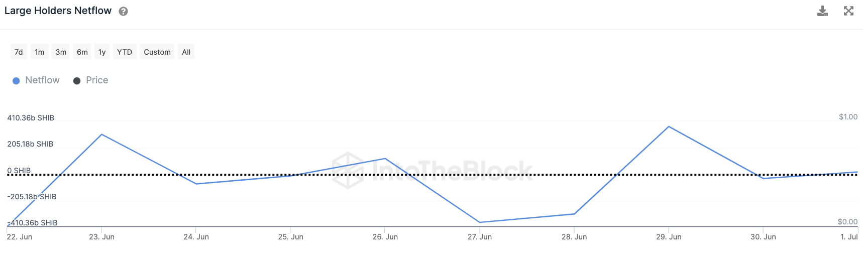
Task: Click the help question mark icon
Action: (123, 12)
